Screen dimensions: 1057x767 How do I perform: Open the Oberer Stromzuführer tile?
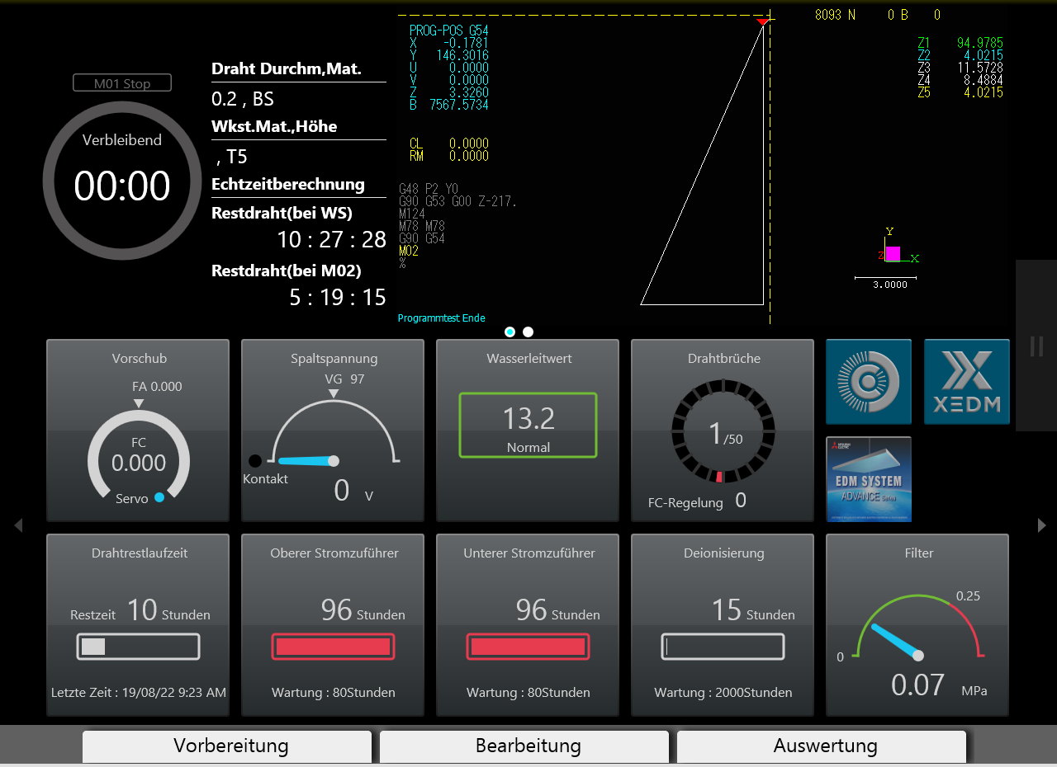[x=333, y=625]
